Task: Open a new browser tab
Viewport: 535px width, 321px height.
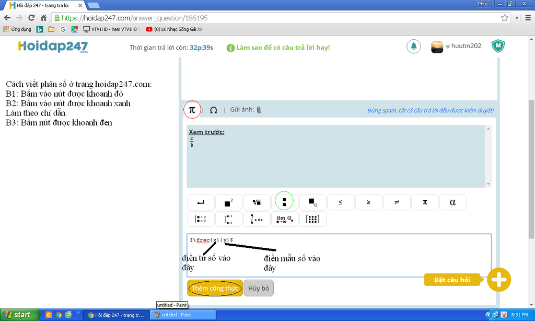Action: pyautogui.click(x=94, y=5)
